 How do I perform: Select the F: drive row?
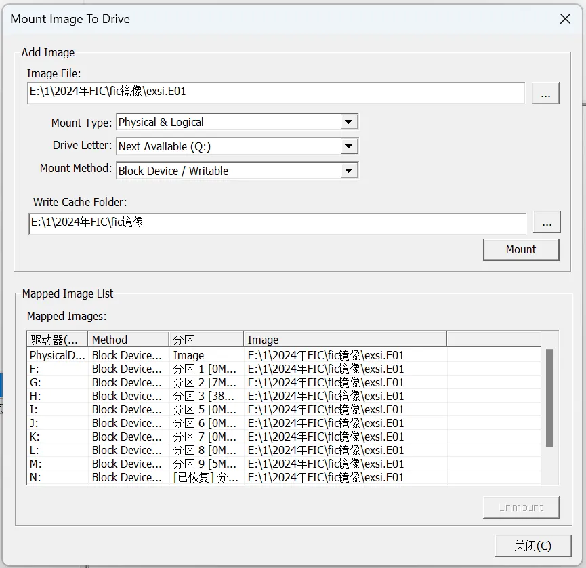coord(284,369)
